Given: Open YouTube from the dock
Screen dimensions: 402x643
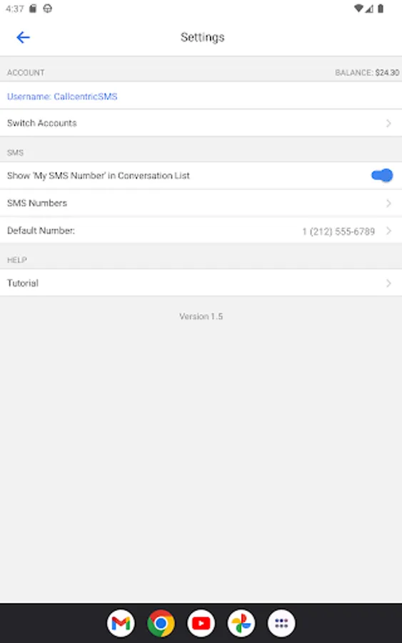Looking at the screenshot, I should pos(201,623).
